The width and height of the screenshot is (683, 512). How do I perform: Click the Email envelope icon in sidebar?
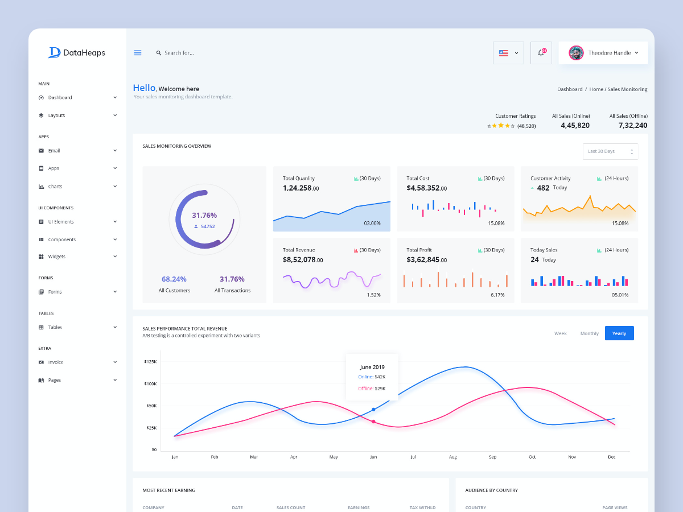(x=41, y=151)
